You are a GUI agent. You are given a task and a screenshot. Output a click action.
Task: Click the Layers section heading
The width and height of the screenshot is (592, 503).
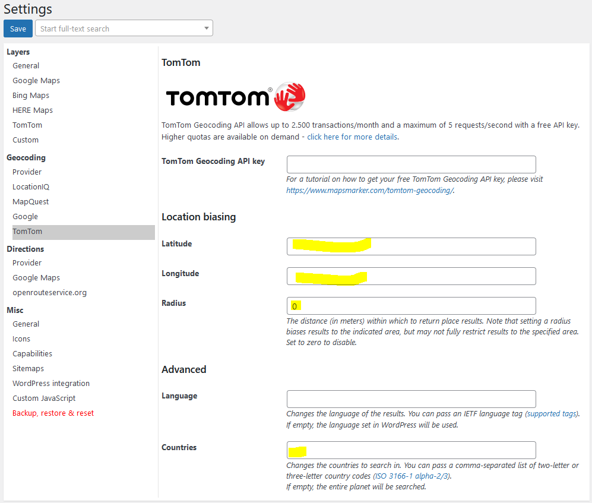pos(18,52)
